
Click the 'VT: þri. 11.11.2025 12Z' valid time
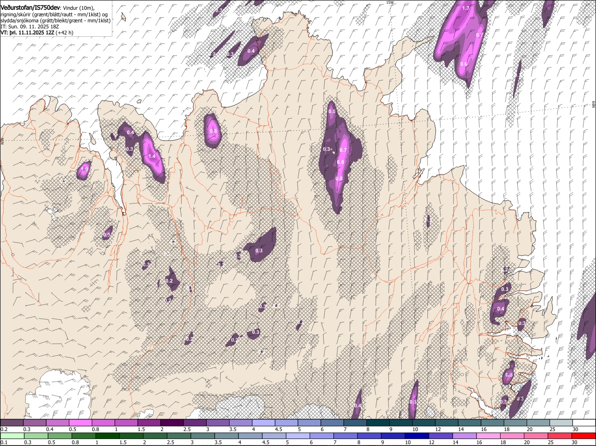click(x=27, y=33)
